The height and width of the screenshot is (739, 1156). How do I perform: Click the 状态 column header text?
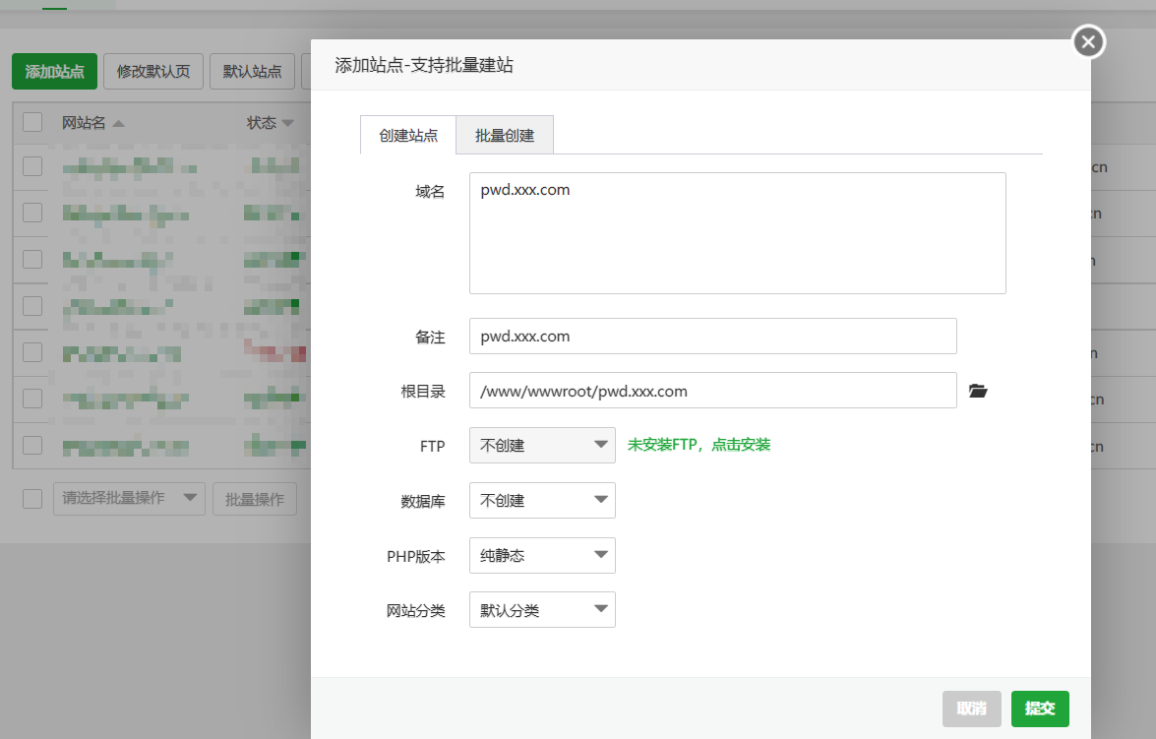click(261, 123)
